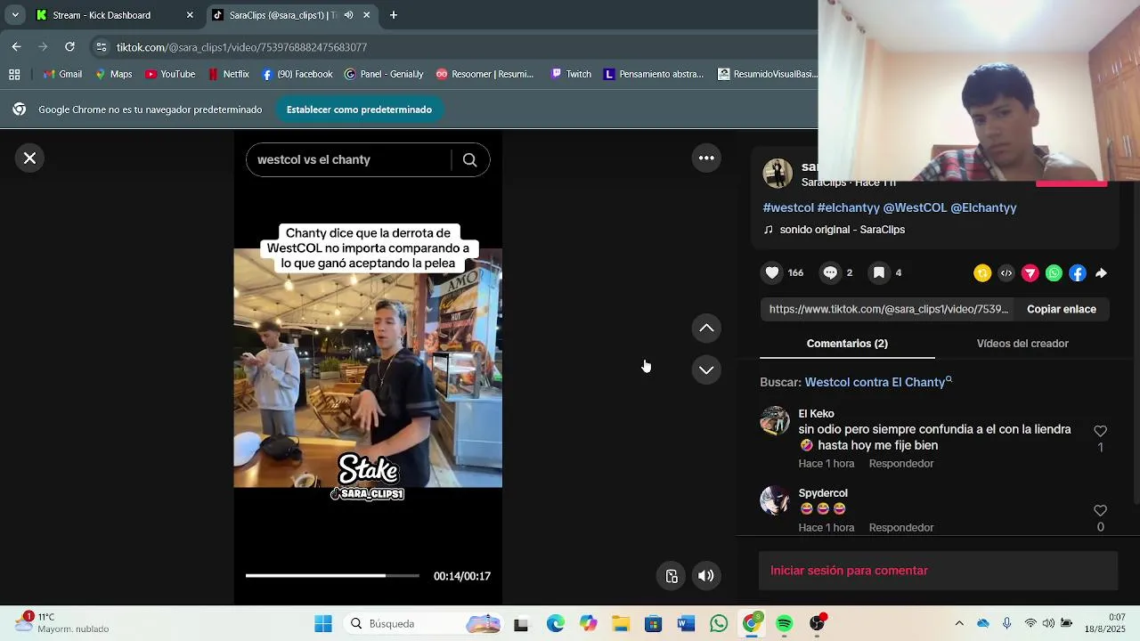Screen dimensions: 1140x641
Task: Open the #westcol hashtag
Action: click(788, 207)
